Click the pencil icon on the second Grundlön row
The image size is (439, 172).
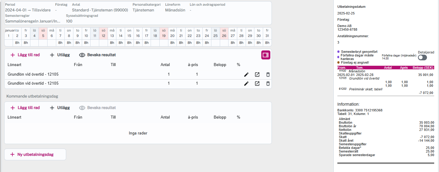pyautogui.click(x=246, y=83)
